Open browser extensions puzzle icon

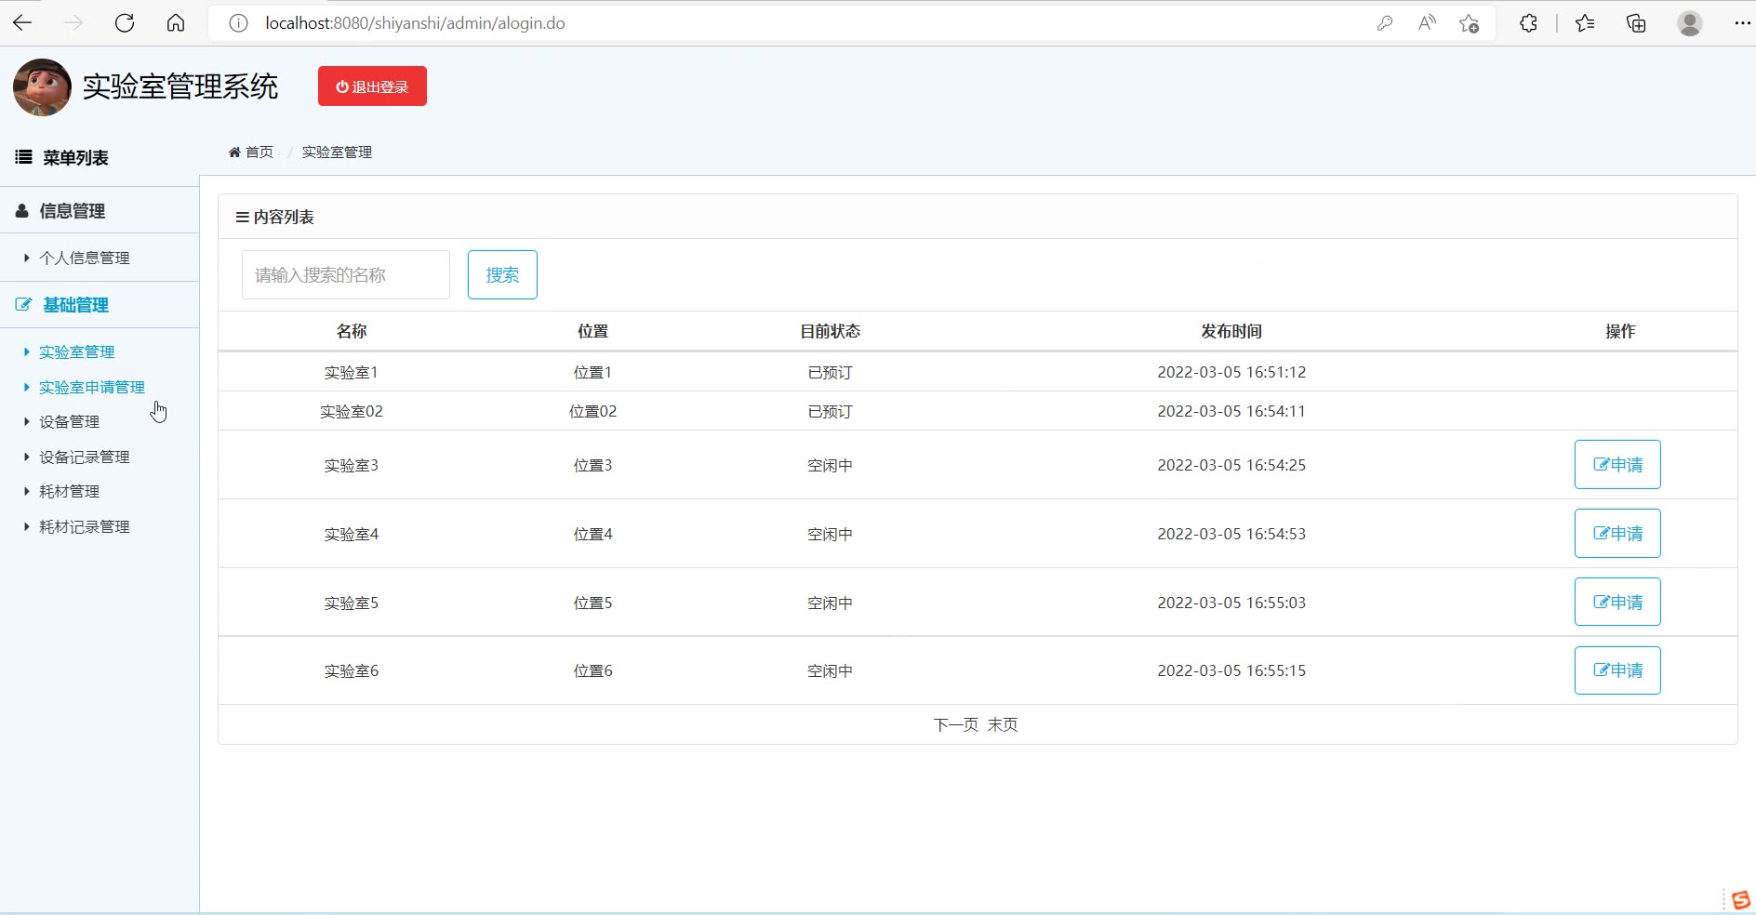click(1528, 23)
